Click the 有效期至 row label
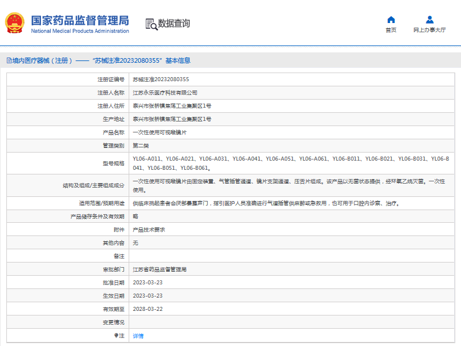The image size is (461, 346). [x=114, y=309]
